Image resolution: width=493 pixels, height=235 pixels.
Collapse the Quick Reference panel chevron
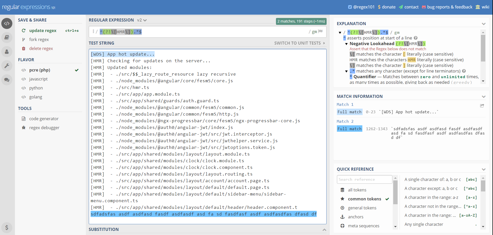[483, 169]
